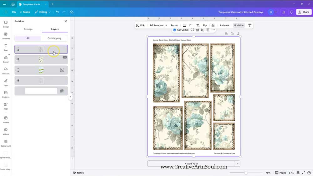Click the cloud save status icon
The image size is (313, 176).
pyautogui.click(x=71, y=12)
